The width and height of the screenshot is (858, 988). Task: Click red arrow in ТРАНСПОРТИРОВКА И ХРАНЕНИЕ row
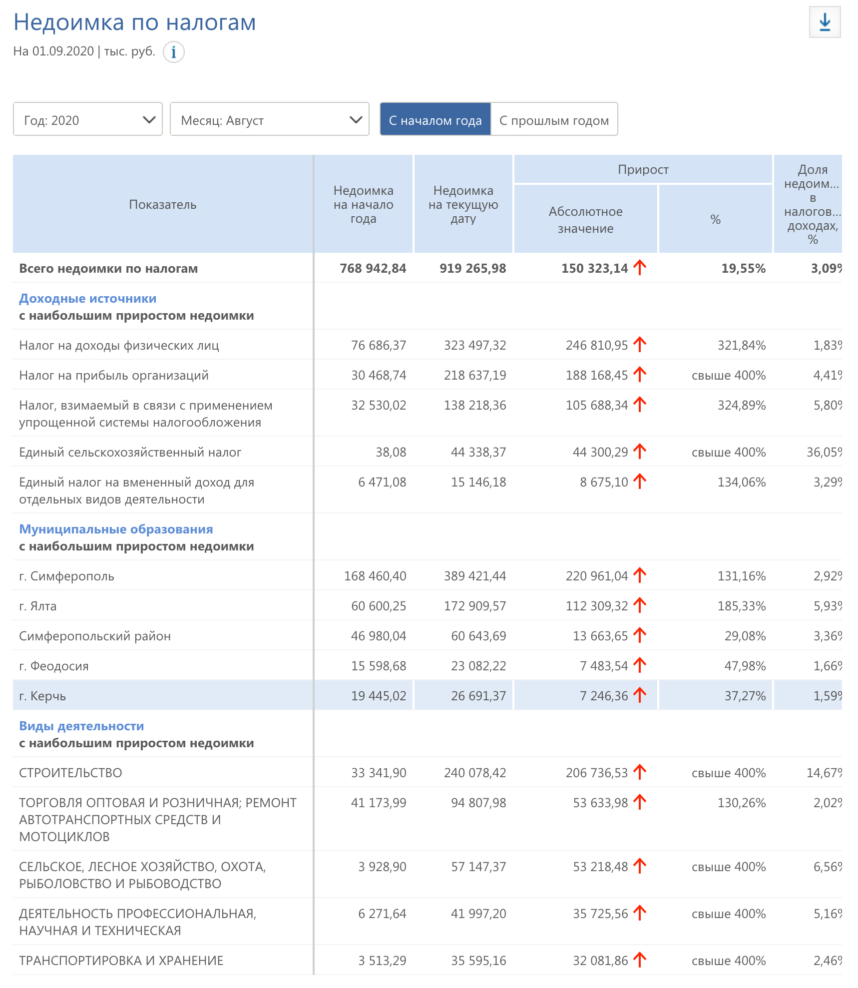point(639,960)
